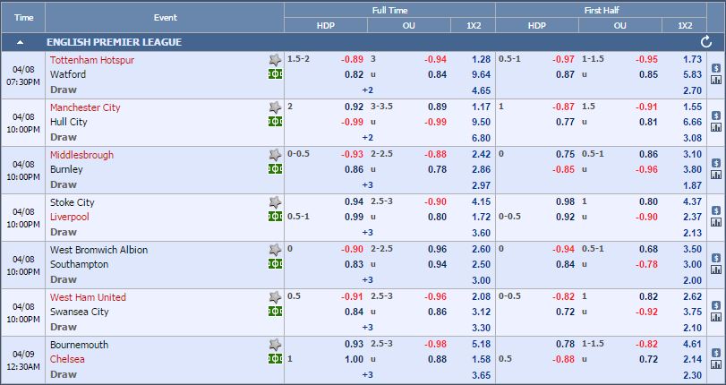
Task: Star the Stoke City vs Liverpool match
Action: (x=275, y=202)
